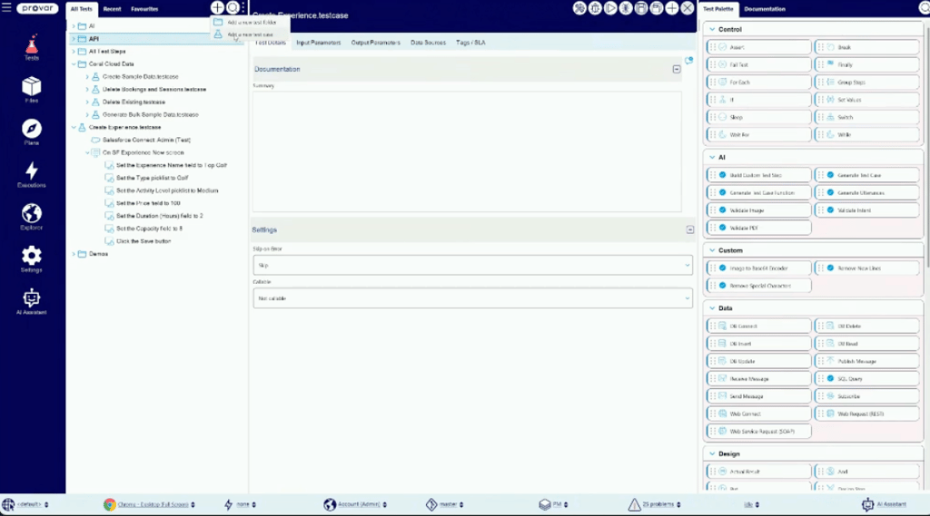Select the Validate Image AI step
930x516 pixels.
click(x=758, y=210)
